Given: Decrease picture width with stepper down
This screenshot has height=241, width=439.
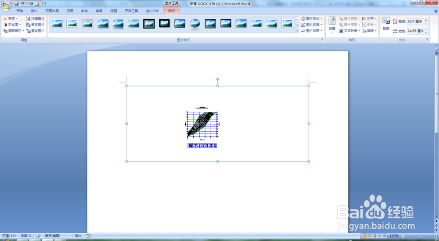Looking at the screenshot, I should [426, 32].
